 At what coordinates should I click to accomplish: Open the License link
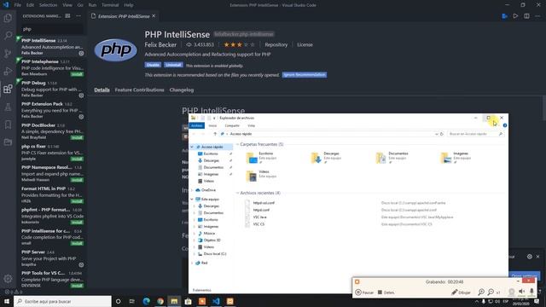click(x=305, y=44)
